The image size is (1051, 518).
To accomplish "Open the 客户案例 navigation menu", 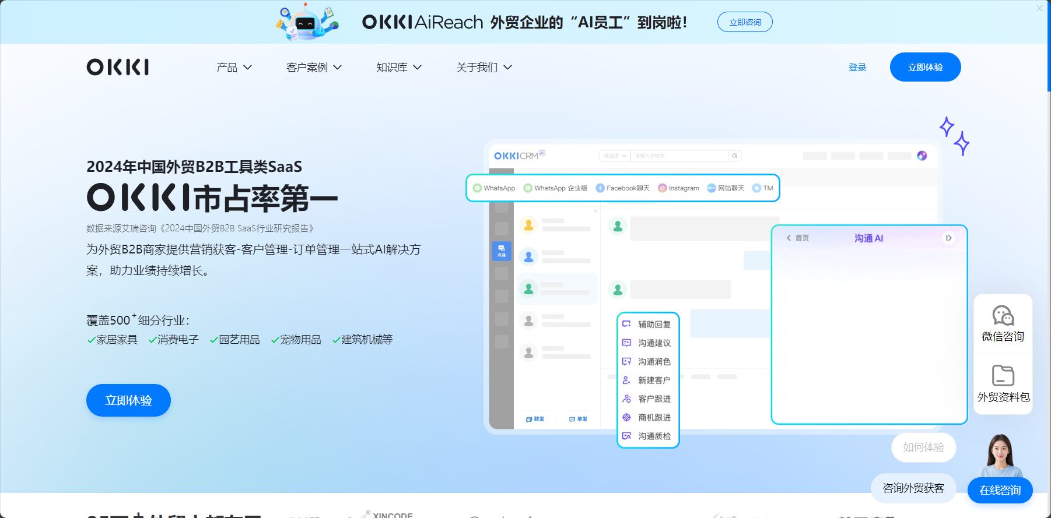I will pyautogui.click(x=314, y=68).
